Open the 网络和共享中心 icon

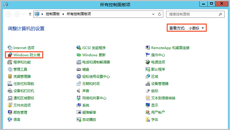[x=79, y=98]
